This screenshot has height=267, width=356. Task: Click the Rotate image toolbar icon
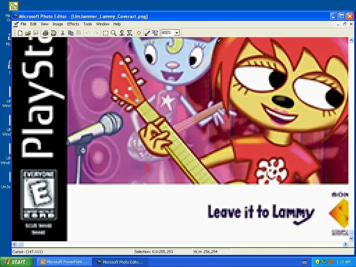(x=155, y=33)
